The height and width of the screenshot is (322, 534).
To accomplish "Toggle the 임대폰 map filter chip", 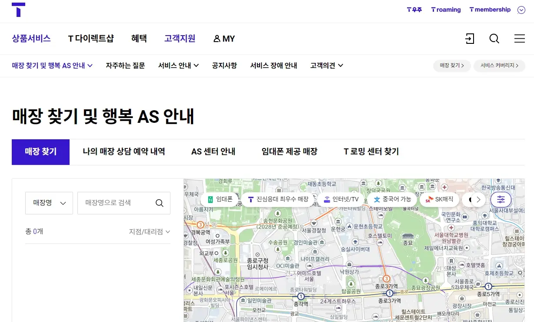I will (x=220, y=199).
